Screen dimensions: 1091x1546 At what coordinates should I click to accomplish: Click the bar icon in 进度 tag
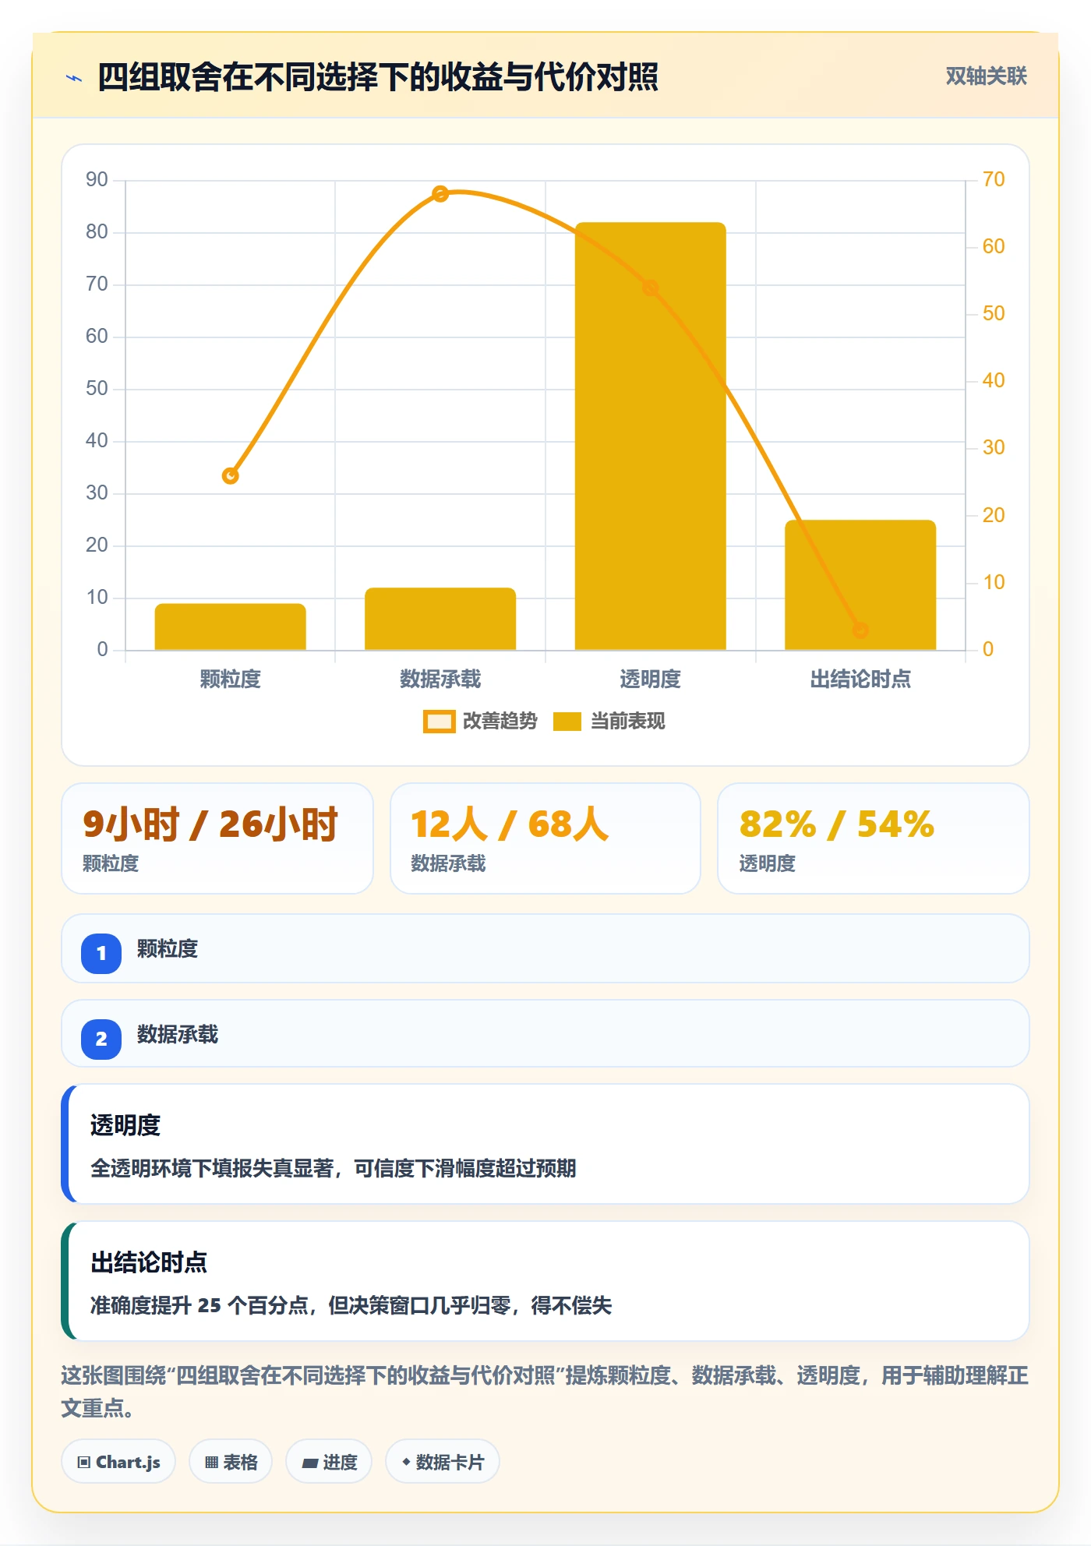point(309,1463)
